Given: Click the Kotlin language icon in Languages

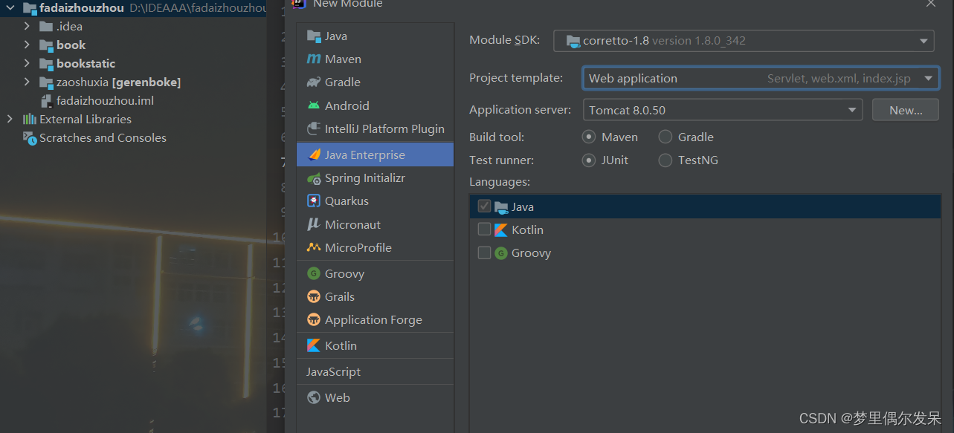Looking at the screenshot, I should (501, 229).
